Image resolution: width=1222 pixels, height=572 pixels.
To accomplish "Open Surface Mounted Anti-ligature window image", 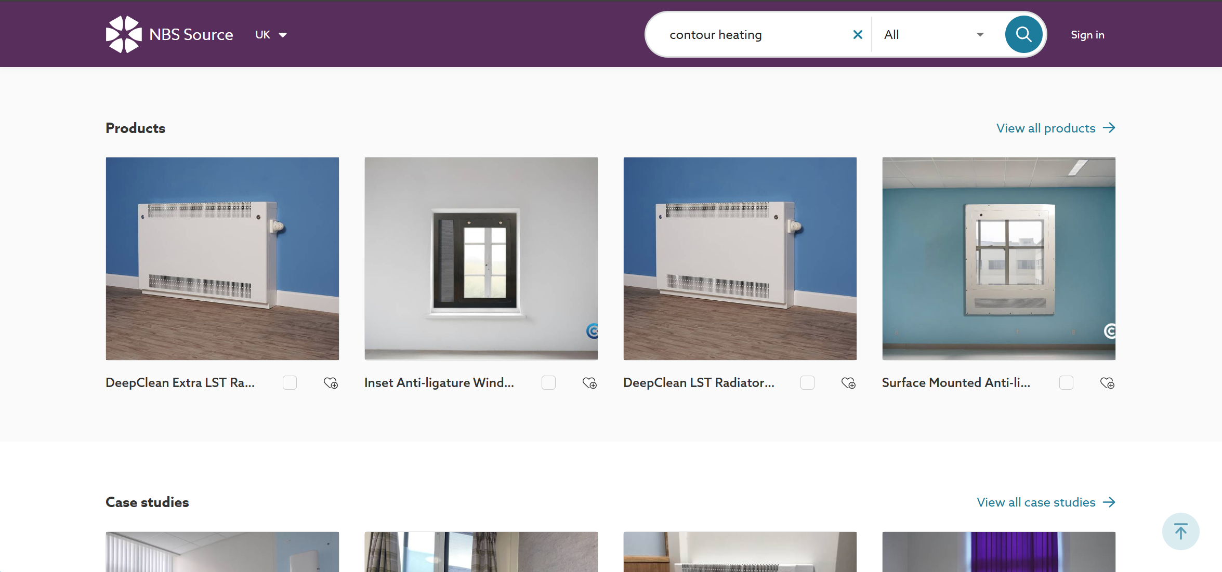I will (999, 259).
